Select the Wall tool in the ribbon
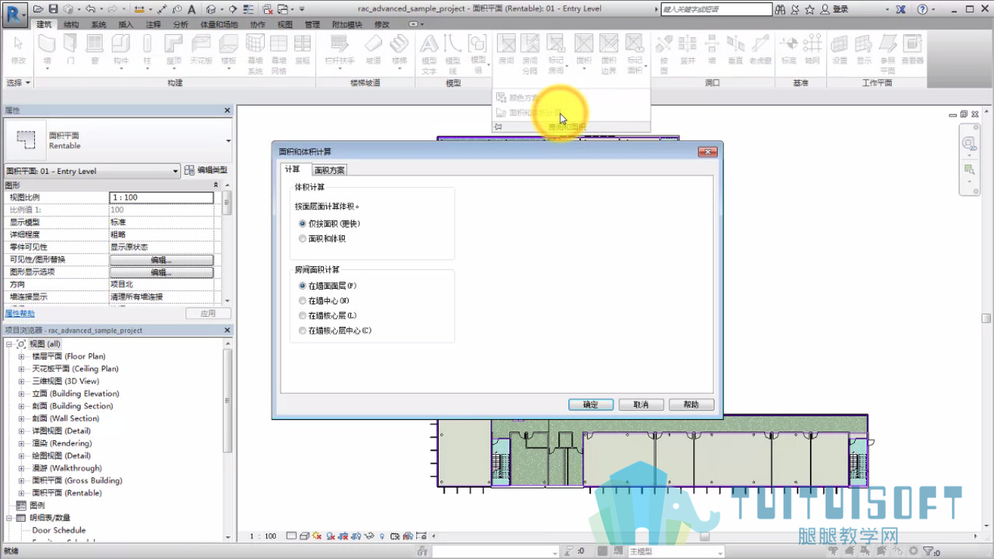This screenshot has height=559, width=994. 47,49
